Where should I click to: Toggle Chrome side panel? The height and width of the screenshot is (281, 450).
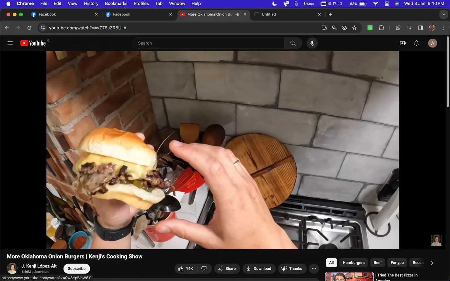[420, 28]
